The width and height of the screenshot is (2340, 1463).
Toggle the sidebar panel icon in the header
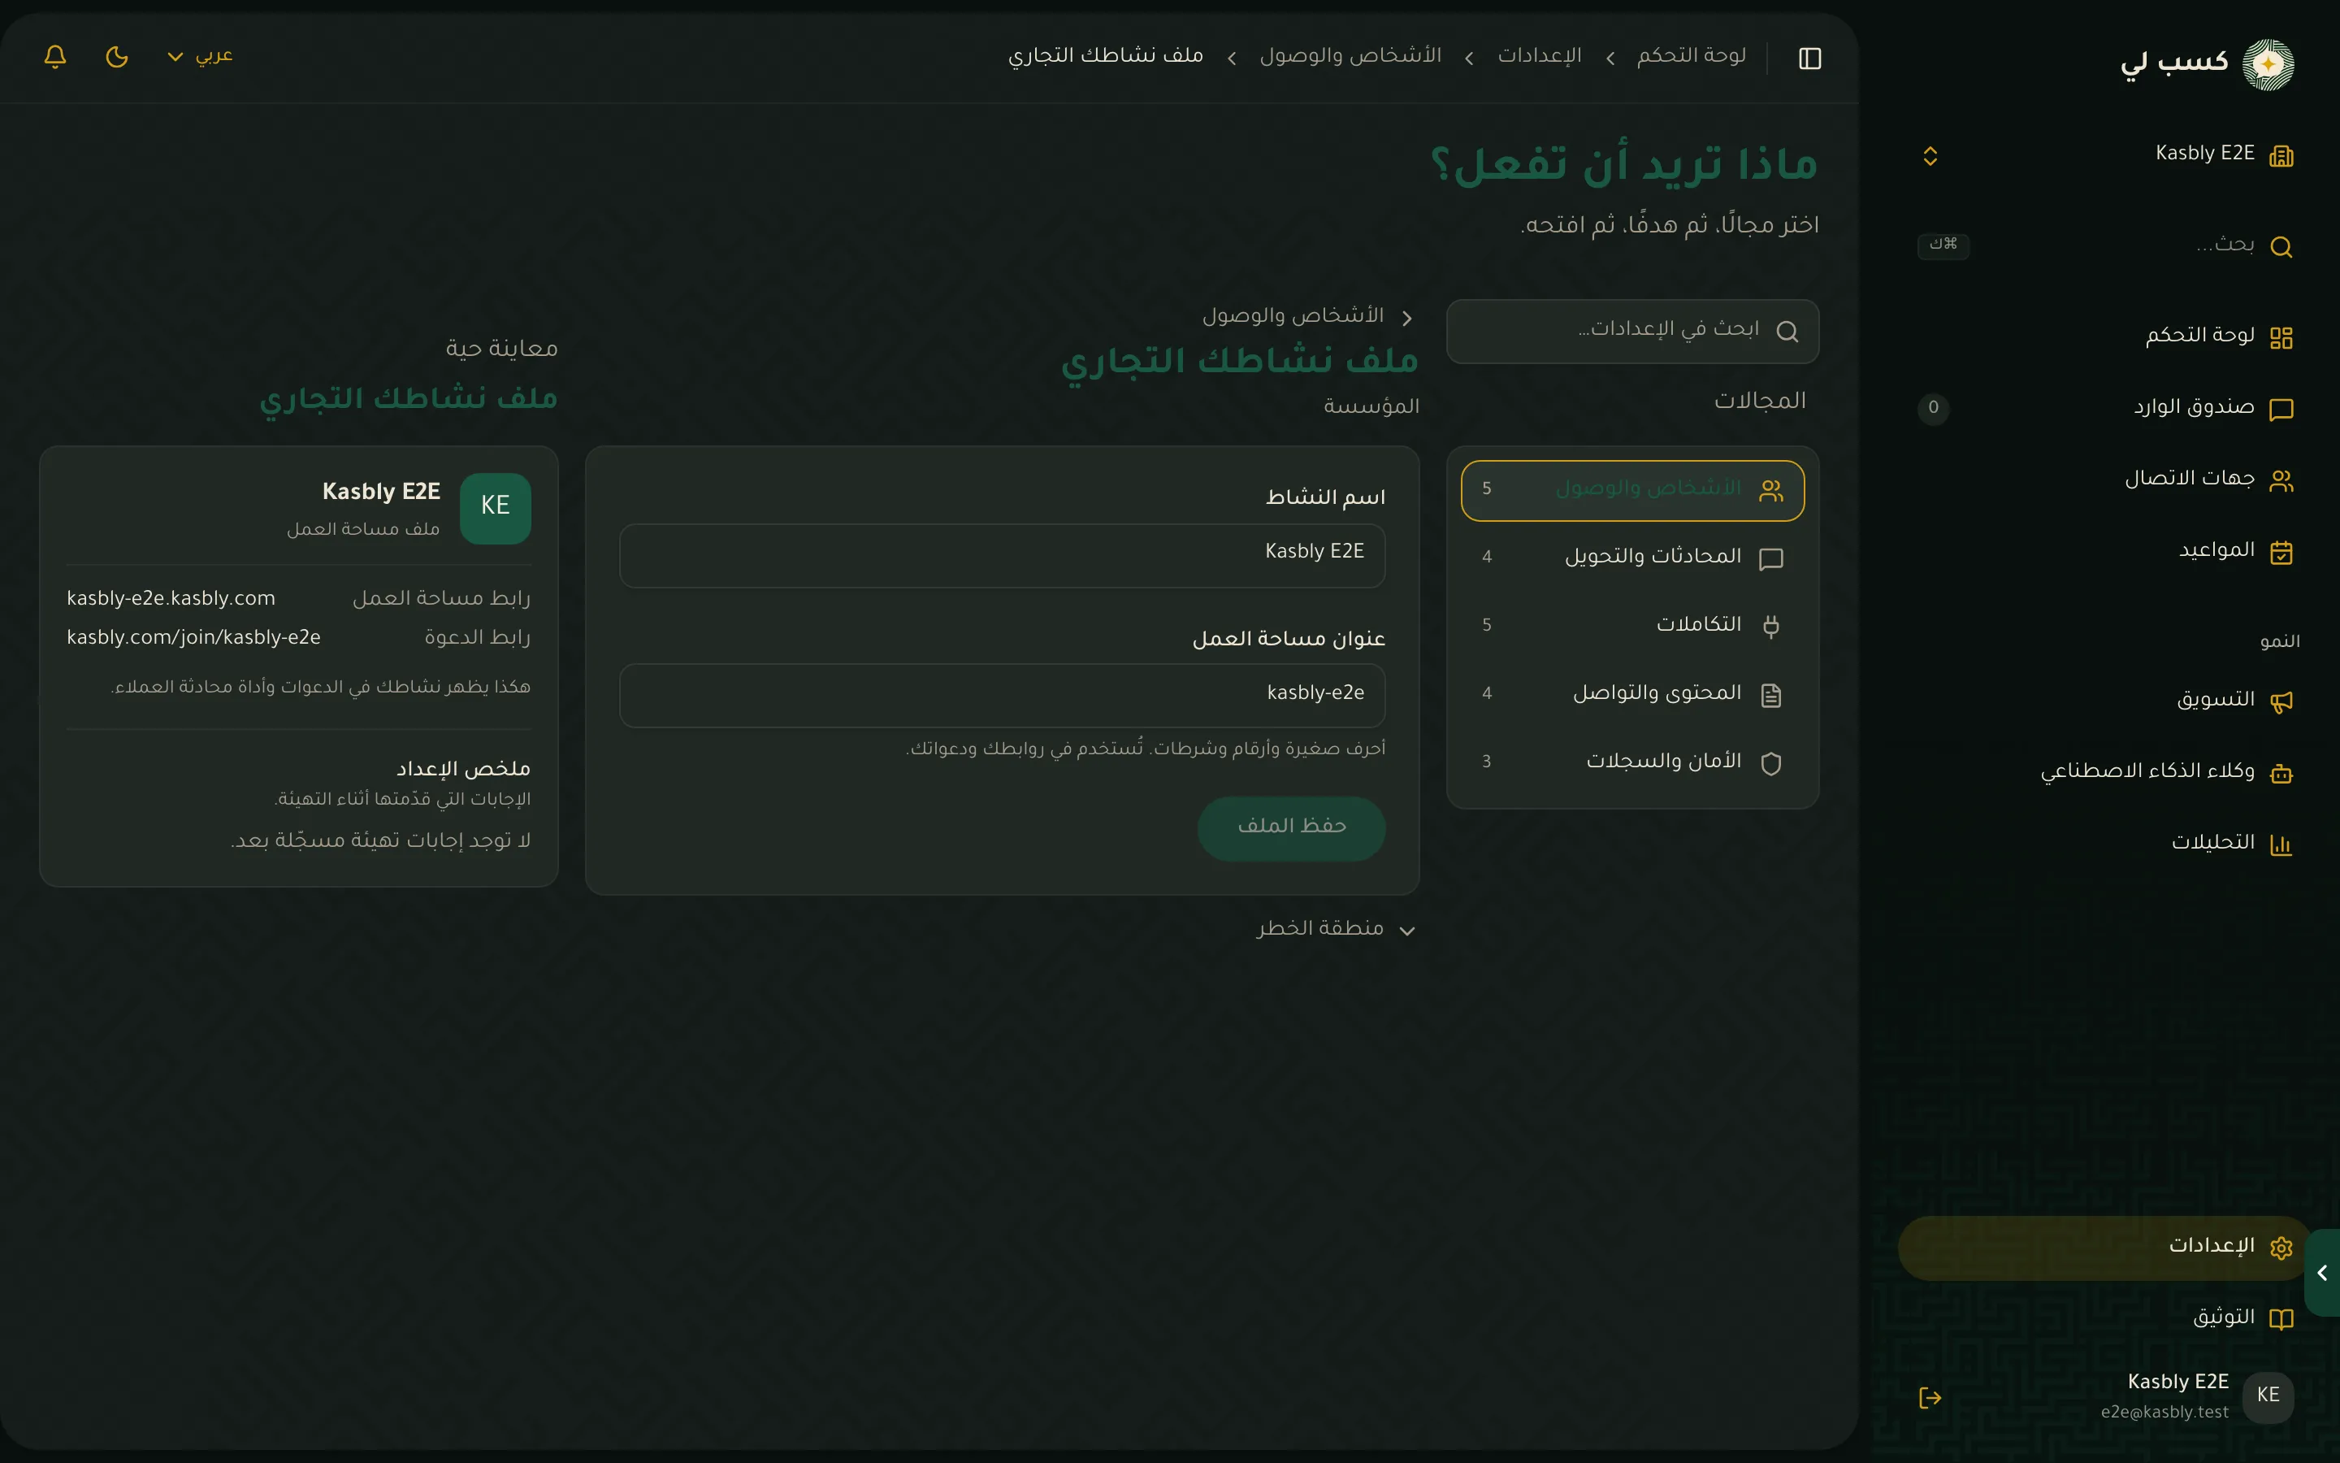(x=1810, y=58)
